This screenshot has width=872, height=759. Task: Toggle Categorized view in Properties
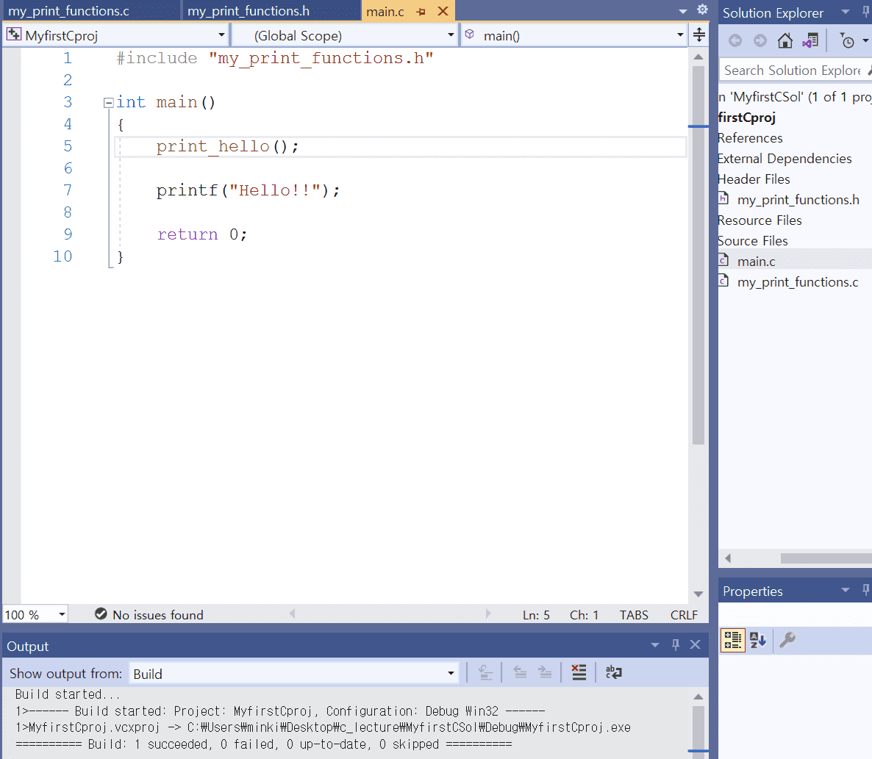coord(733,640)
